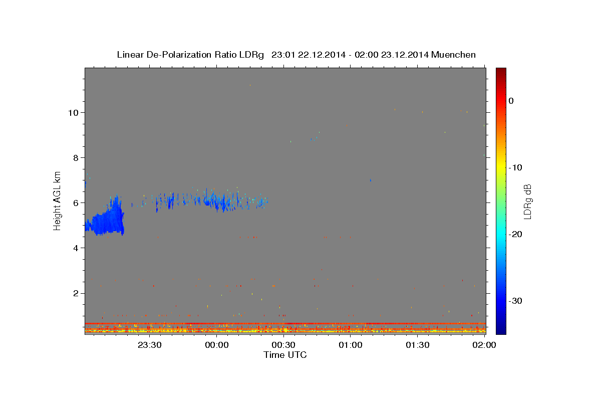Click 'Muenchen' in the plot title

click(453, 55)
